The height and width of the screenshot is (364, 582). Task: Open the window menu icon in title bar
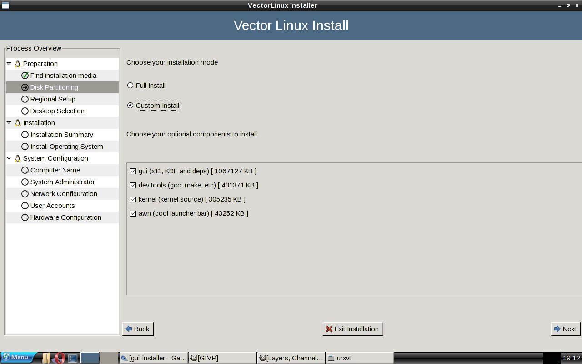(5, 5)
